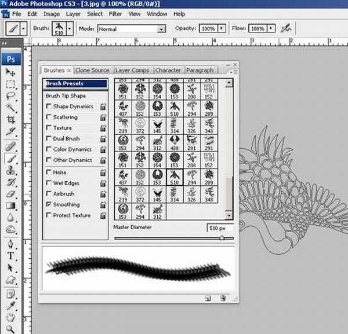Enable the Shape Dynamics checkbox

click(49, 107)
